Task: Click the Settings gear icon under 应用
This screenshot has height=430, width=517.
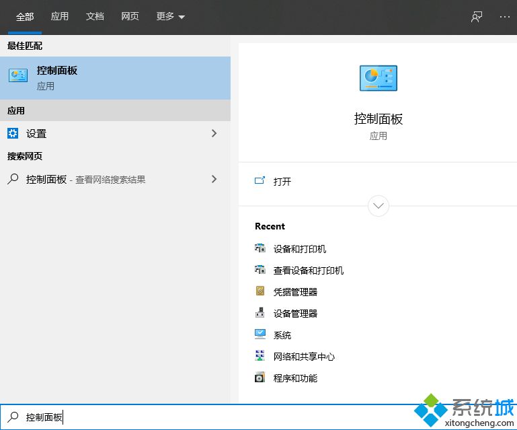Action: pos(13,133)
